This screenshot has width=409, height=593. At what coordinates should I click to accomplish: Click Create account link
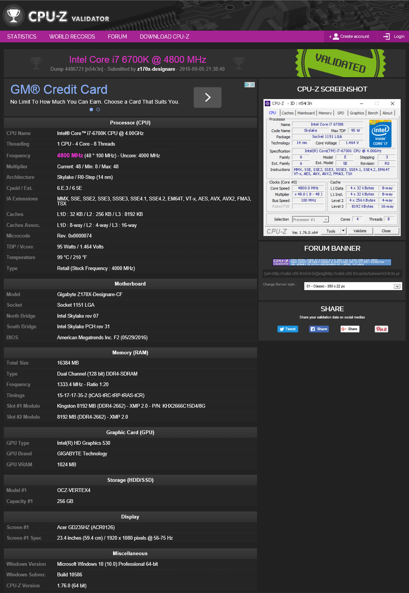tap(355, 36)
